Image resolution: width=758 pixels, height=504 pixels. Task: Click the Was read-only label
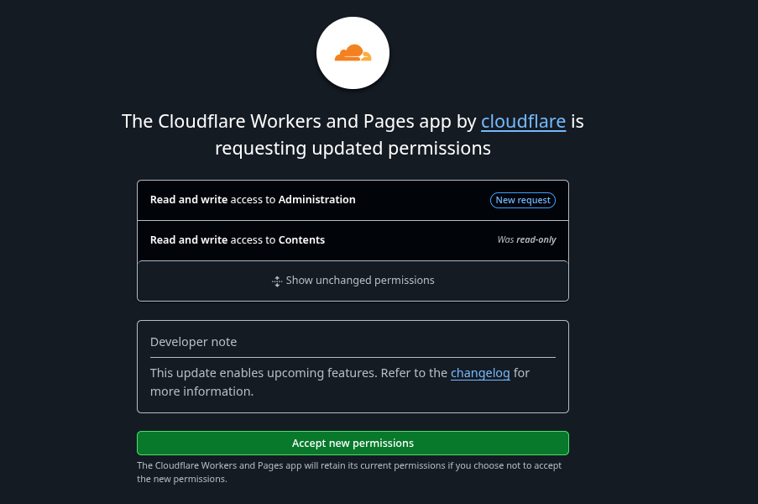pyautogui.click(x=526, y=240)
